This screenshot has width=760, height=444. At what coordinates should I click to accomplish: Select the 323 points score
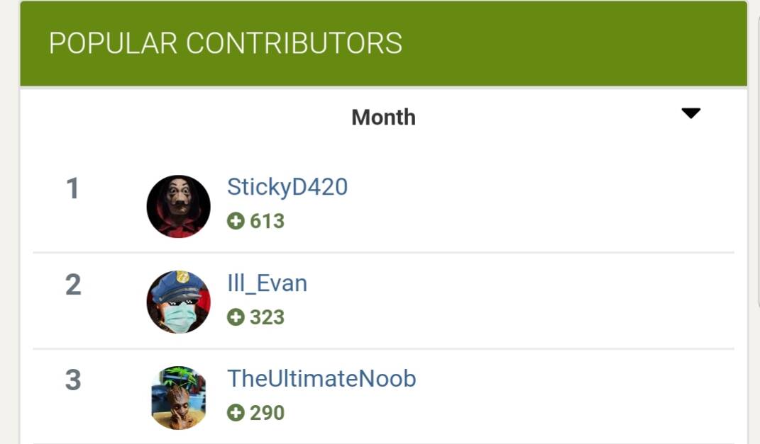pos(267,317)
